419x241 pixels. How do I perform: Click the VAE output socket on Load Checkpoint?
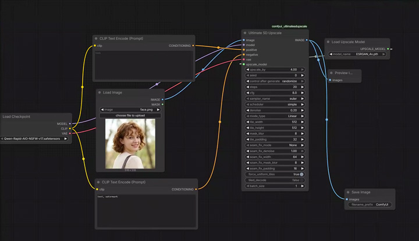[x=70, y=134]
